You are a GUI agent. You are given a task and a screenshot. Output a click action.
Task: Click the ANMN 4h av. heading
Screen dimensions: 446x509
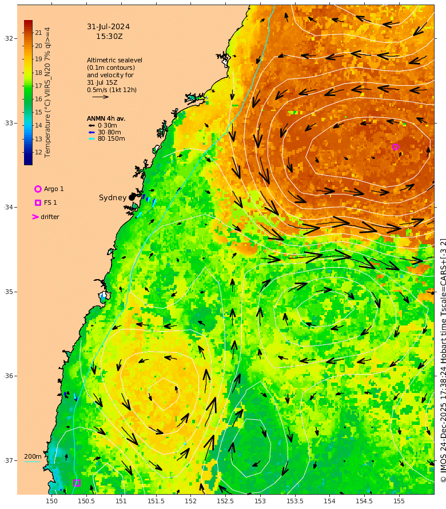pos(106,118)
